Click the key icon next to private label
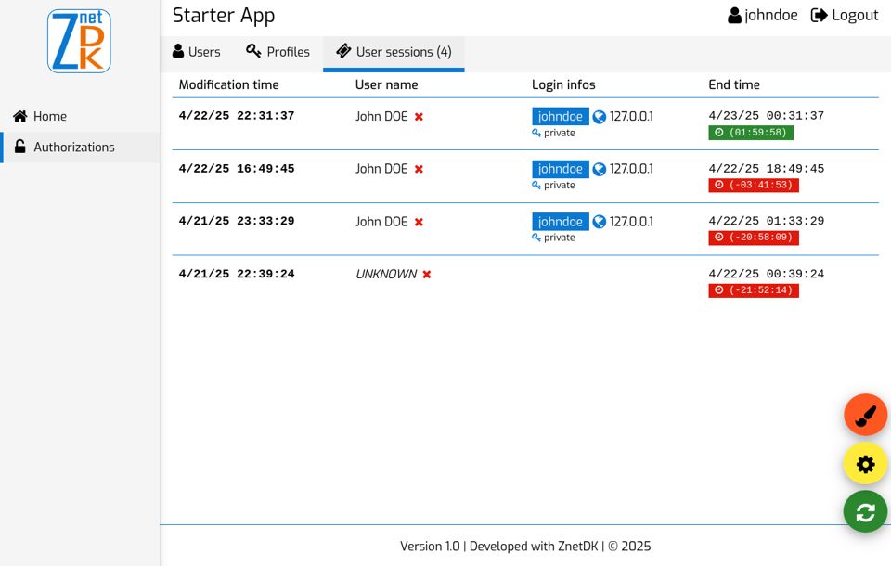891x566 pixels. [534, 132]
